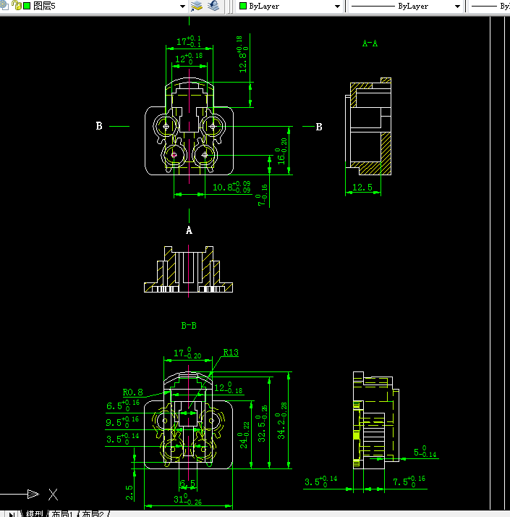Select the 32.5 height dimension
Image resolution: width=510 pixels, height=517 pixels.
[x=262, y=424]
